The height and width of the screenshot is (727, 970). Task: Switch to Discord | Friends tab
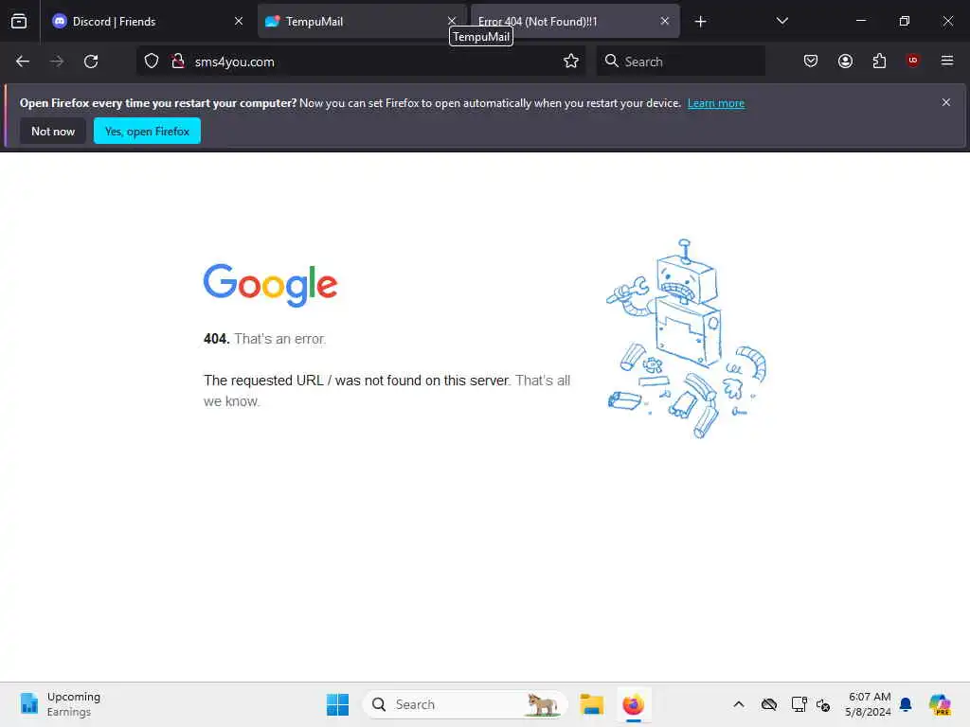[x=147, y=21]
